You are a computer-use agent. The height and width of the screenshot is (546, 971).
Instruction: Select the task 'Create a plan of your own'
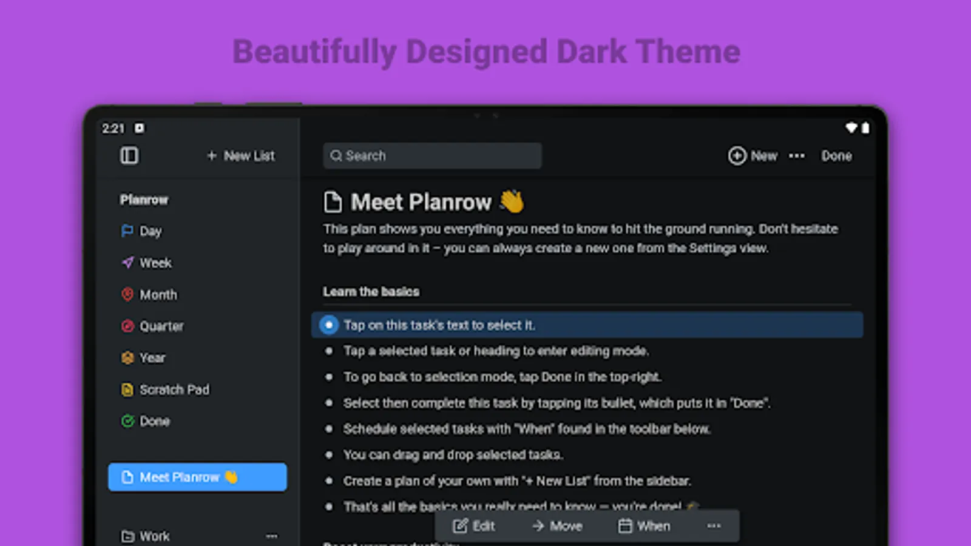coord(517,481)
